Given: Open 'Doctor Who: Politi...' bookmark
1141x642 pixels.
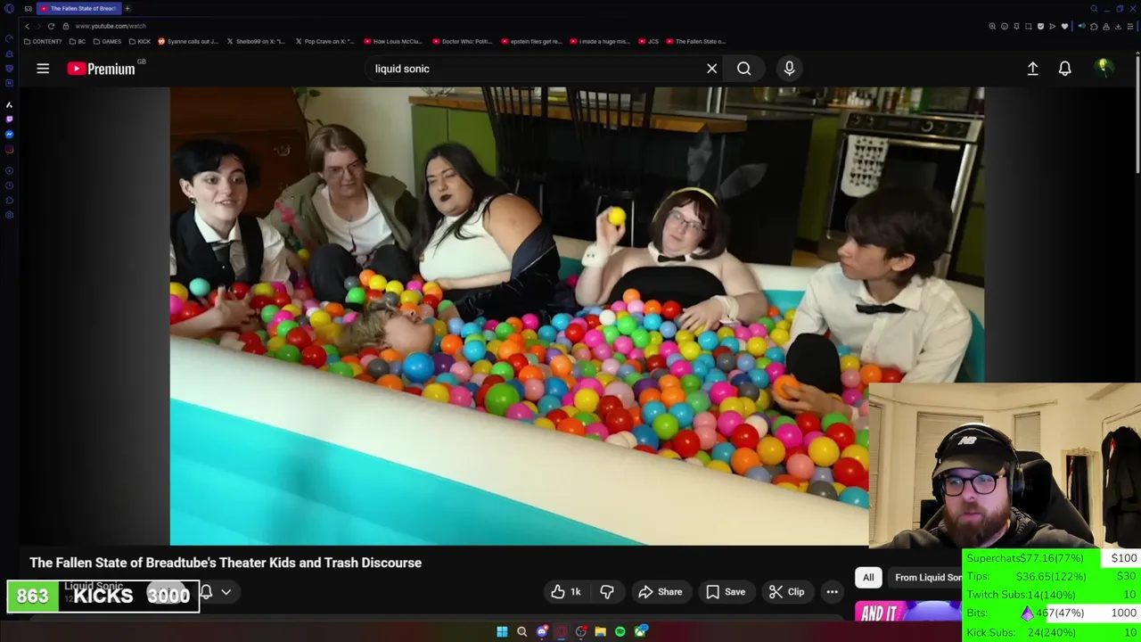Looking at the screenshot, I should pyautogui.click(x=463, y=41).
